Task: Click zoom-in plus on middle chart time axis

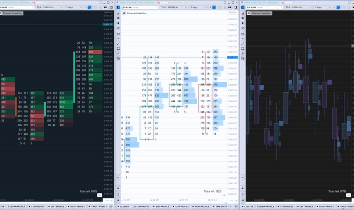Action: click(236, 200)
